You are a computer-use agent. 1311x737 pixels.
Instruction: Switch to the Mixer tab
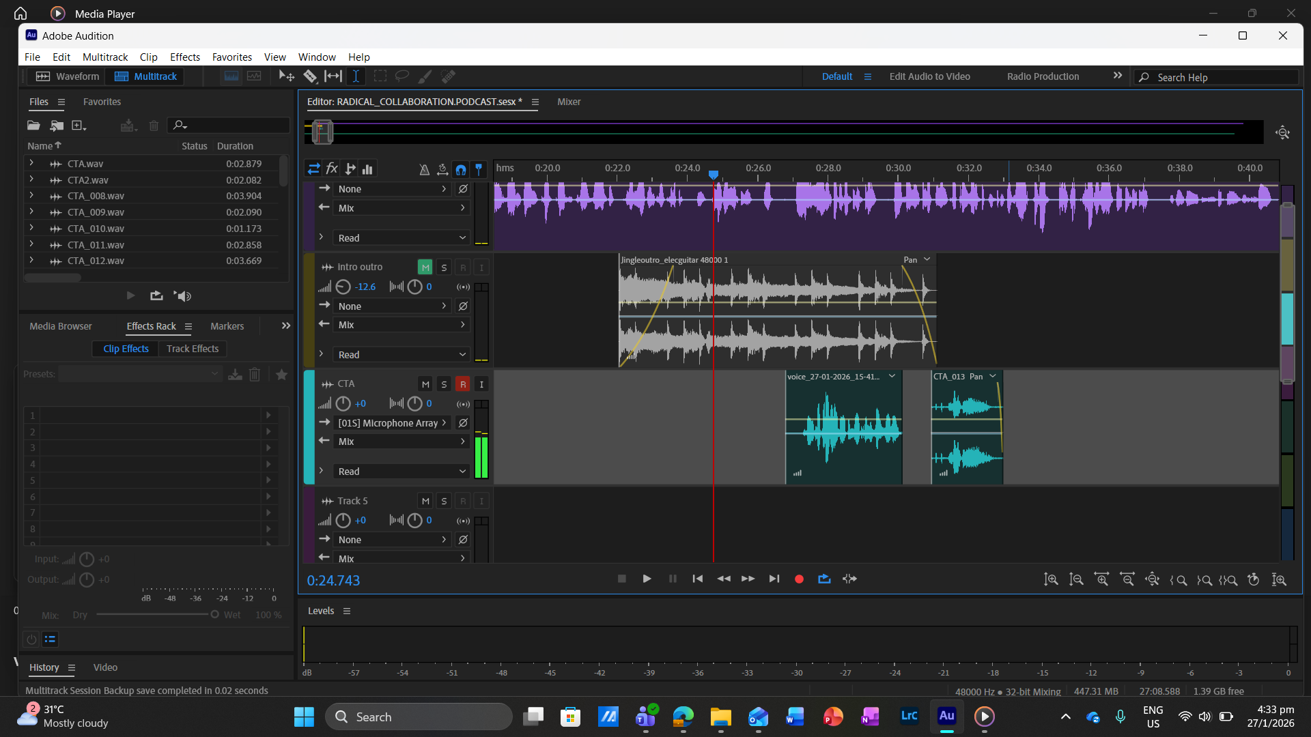click(x=569, y=102)
